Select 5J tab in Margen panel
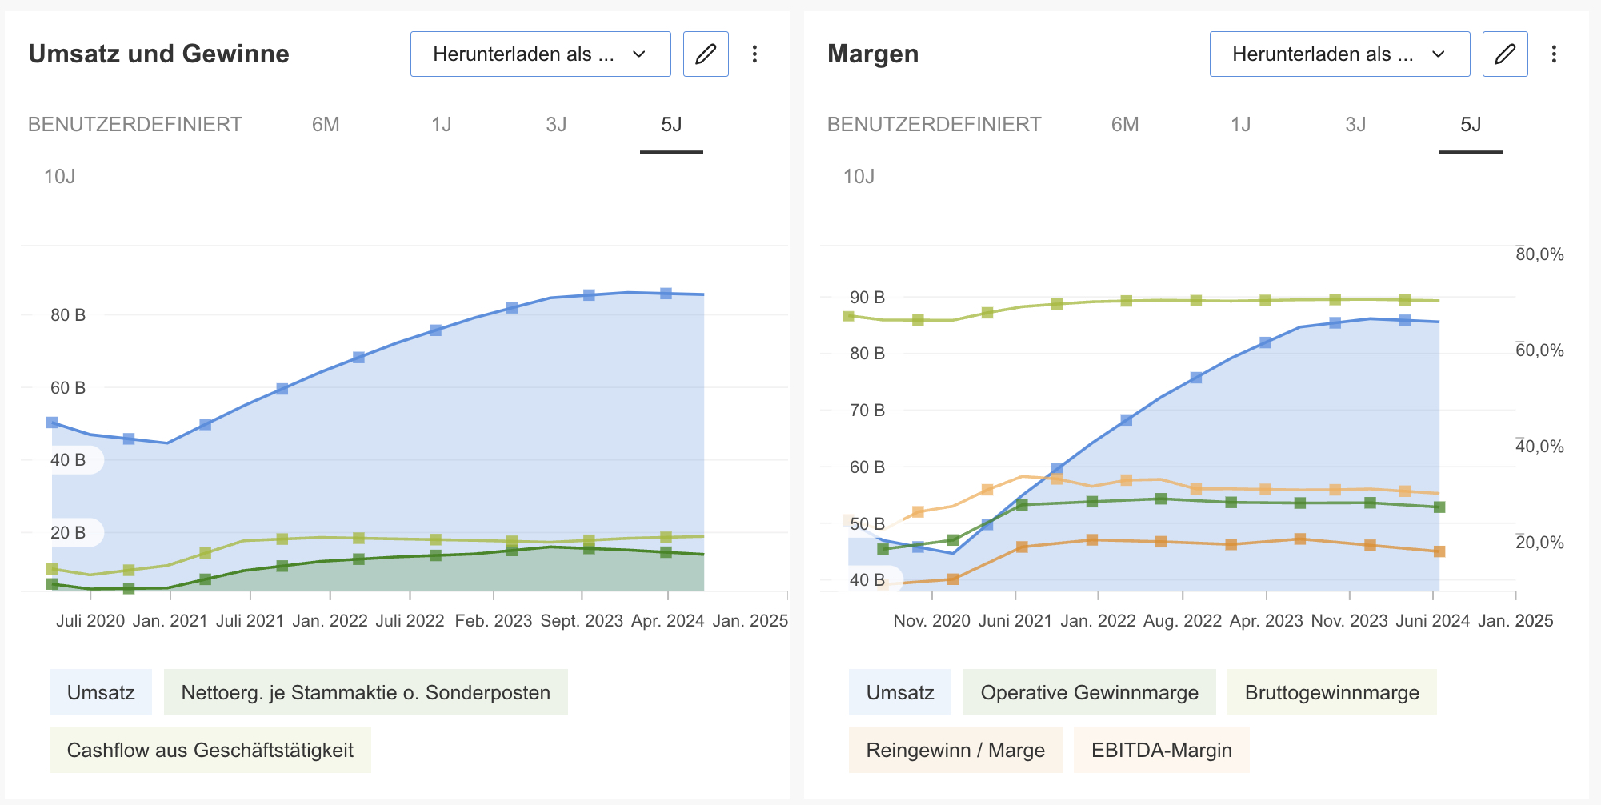1601x805 pixels. [x=1471, y=125]
